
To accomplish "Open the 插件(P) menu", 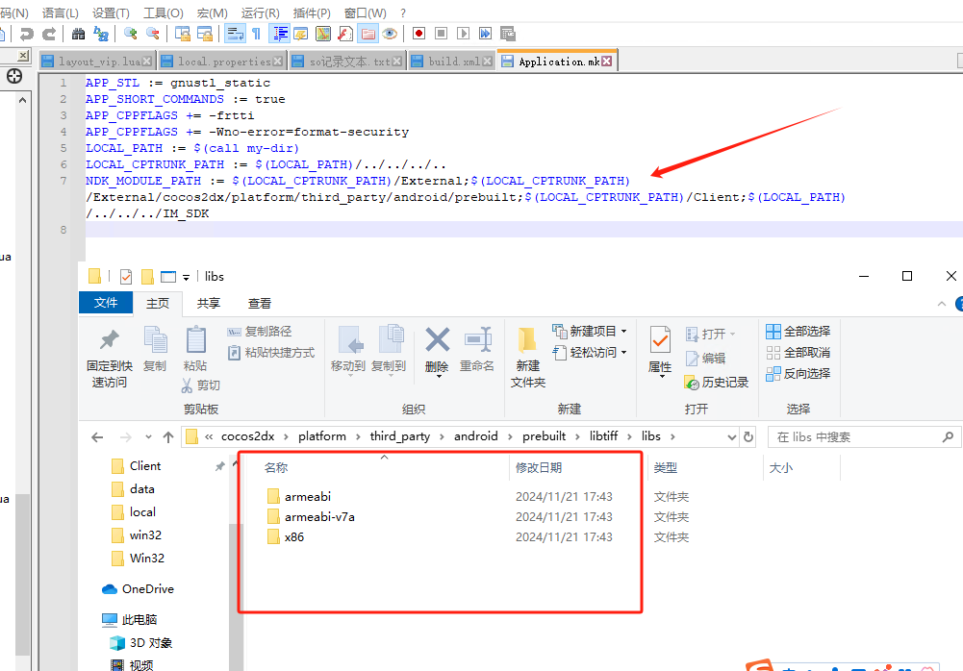I will [x=312, y=12].
